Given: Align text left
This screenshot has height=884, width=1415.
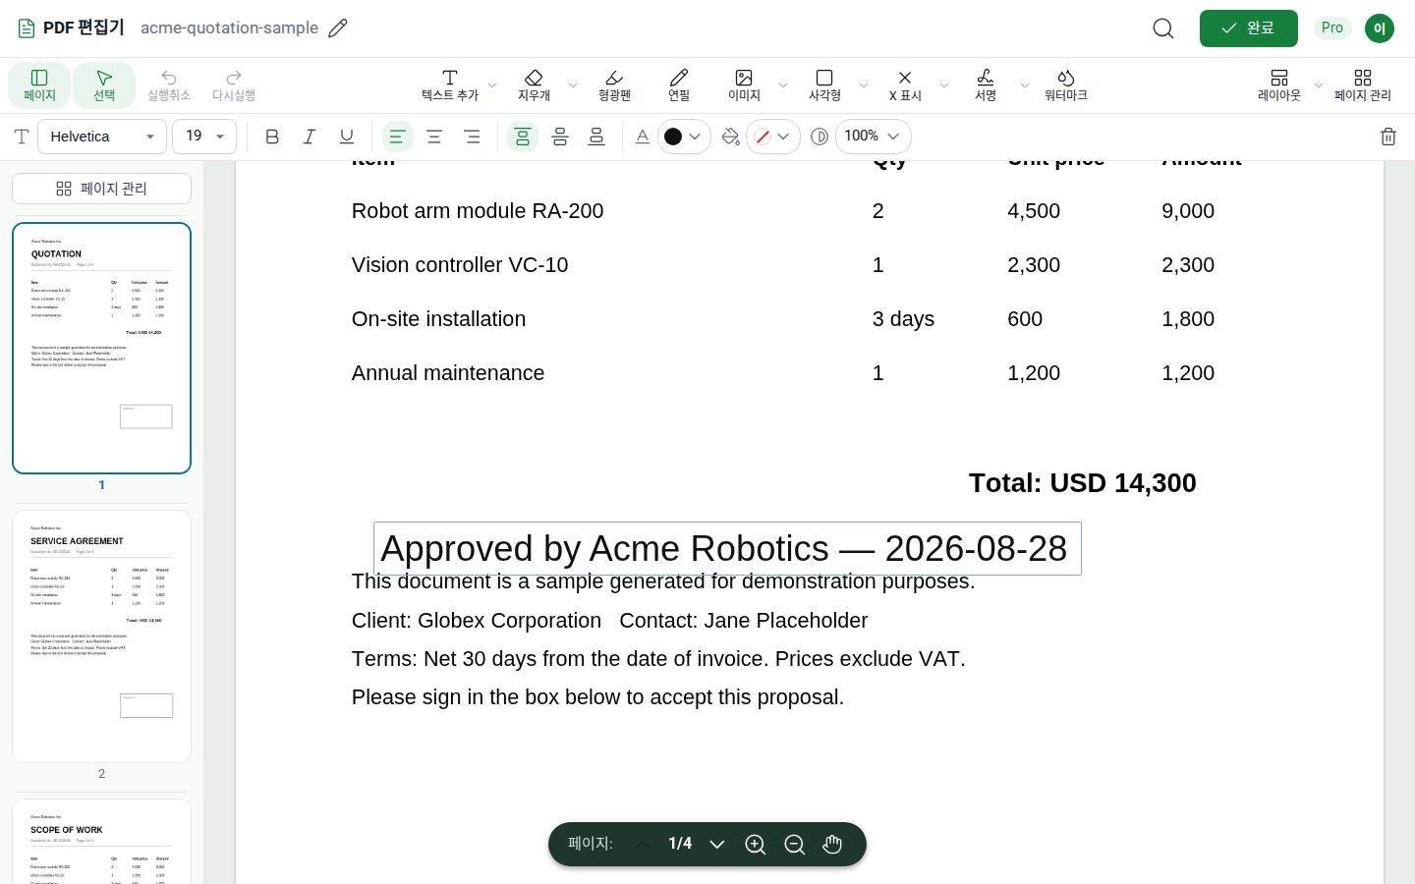Looking at the screenshot, I should tap(397, 137).
